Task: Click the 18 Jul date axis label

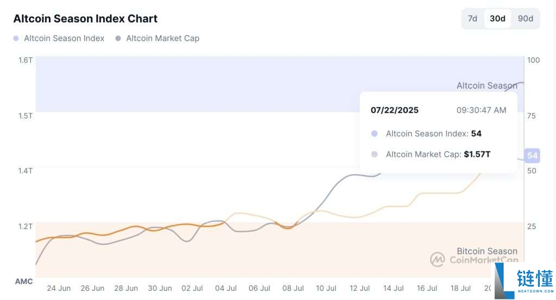Action: point(460,288)
